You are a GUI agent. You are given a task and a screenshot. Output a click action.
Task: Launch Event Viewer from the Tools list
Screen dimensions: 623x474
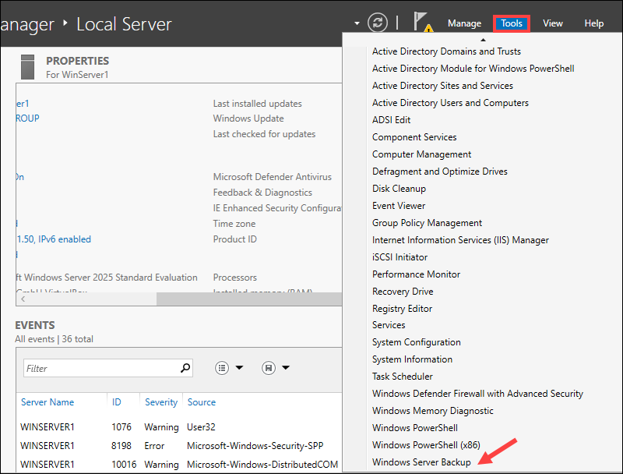click(x=399, y=206)
